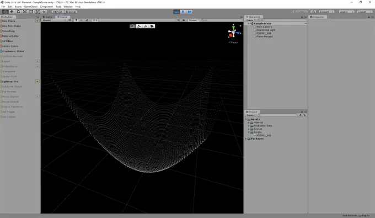Click the scene orientation gizmo

233,33
